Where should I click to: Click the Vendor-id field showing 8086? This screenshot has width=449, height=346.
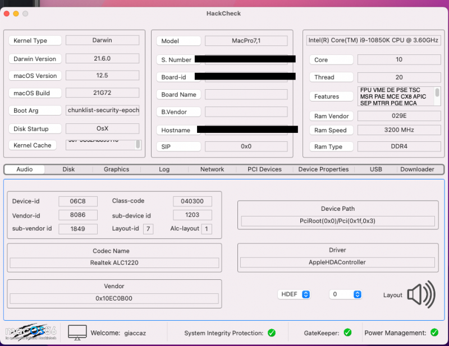(78, 215)
